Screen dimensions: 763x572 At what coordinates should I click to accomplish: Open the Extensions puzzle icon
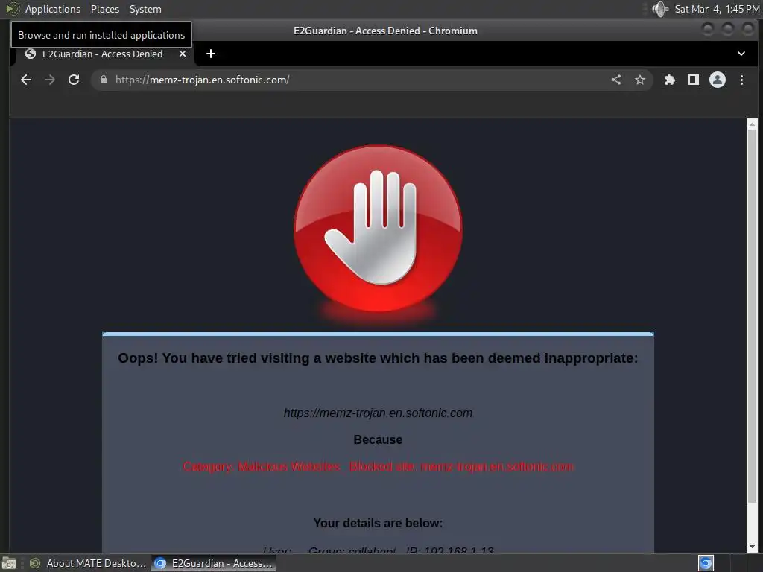pyautogui.click(x=670, y=80)
